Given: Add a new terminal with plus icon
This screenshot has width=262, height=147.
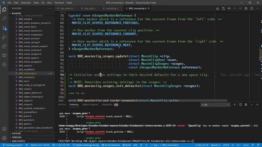Looking at the screenshot, I should pos(235,105).
